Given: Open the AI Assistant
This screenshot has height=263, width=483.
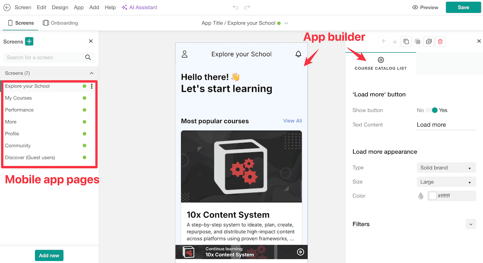Looking at the screenshot, I should click(139, 7).
